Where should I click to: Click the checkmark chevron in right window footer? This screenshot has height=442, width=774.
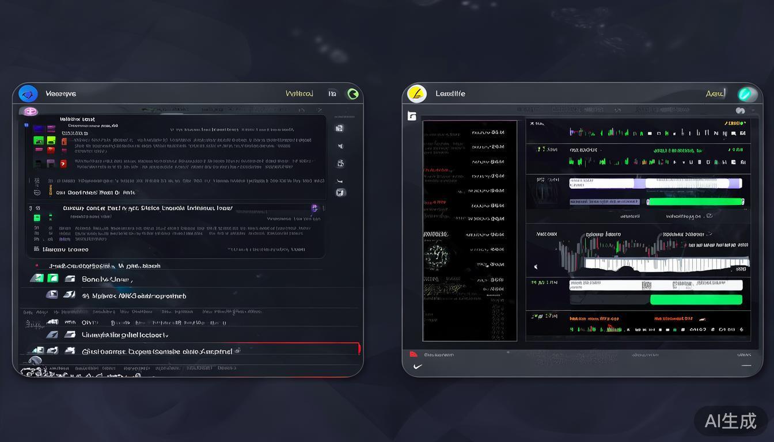418,367
